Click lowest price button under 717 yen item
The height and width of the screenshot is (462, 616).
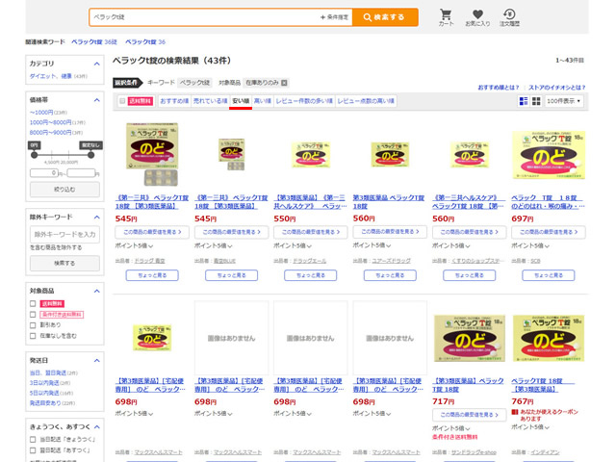[x=469, y=415]
